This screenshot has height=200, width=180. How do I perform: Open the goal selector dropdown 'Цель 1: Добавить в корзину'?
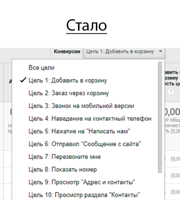[124, 52]
